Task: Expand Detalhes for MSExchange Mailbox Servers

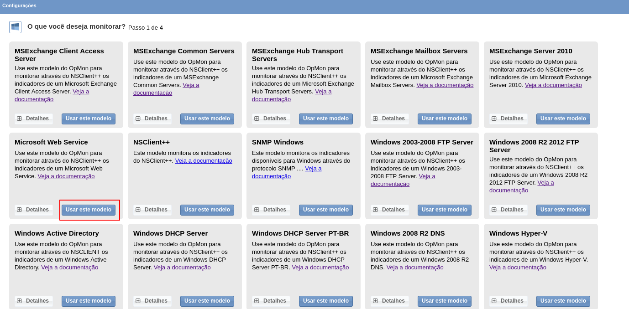Action: click(389, 118)
